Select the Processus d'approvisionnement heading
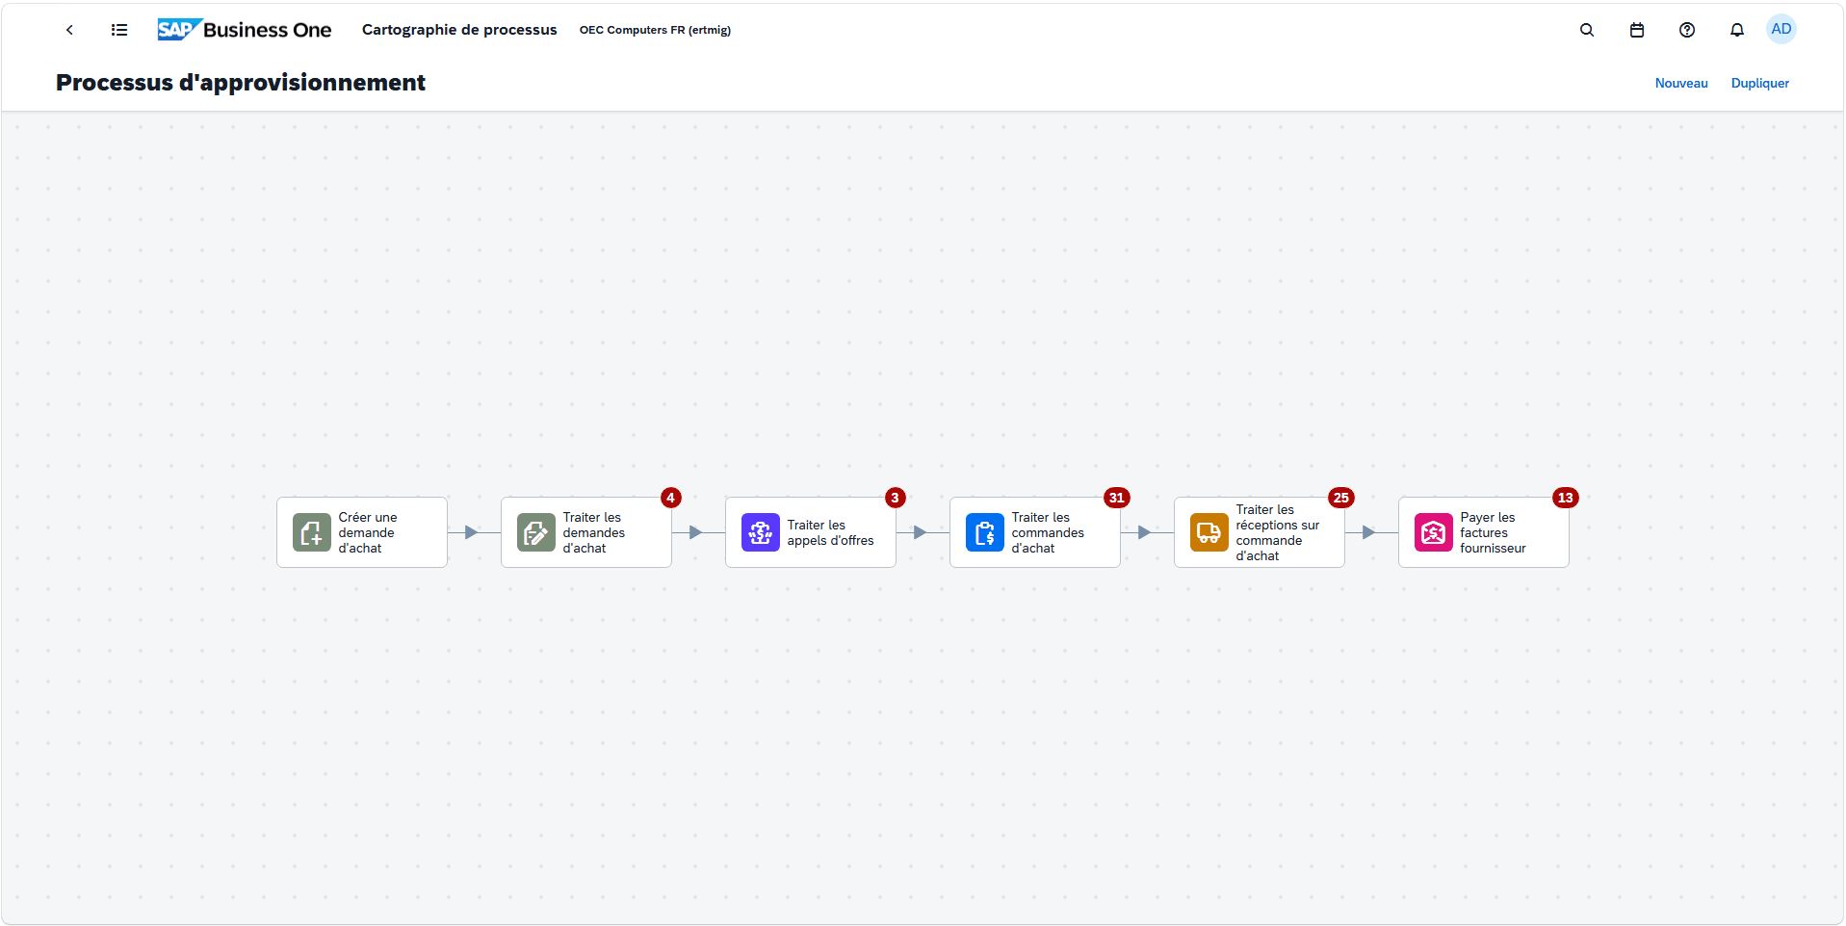 pos(241,83)
